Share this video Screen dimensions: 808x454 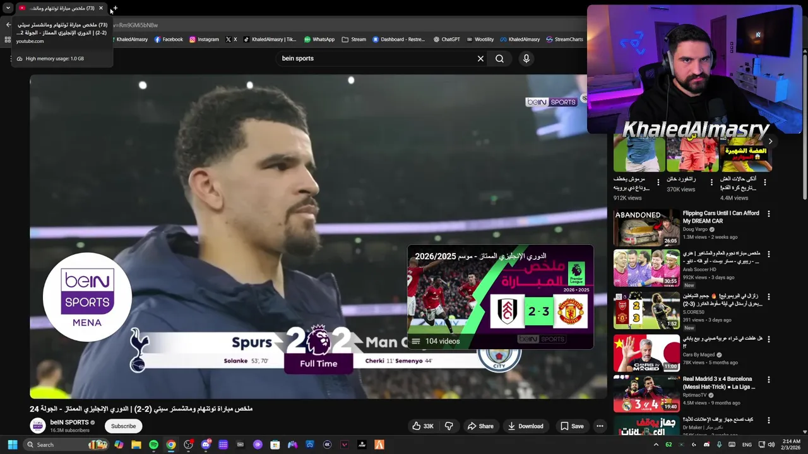click(480, 426)
